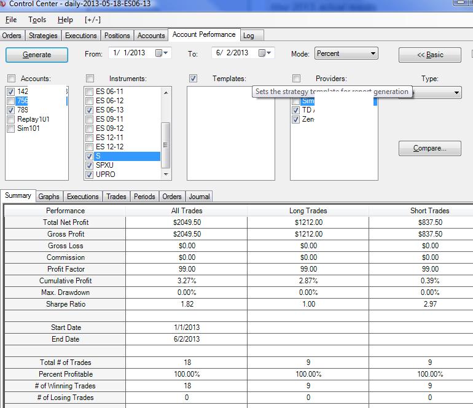Screen dimensions: 473x408
Task: Click the All Trades column header
Action: pyautogui.click(x=187, y=211)
